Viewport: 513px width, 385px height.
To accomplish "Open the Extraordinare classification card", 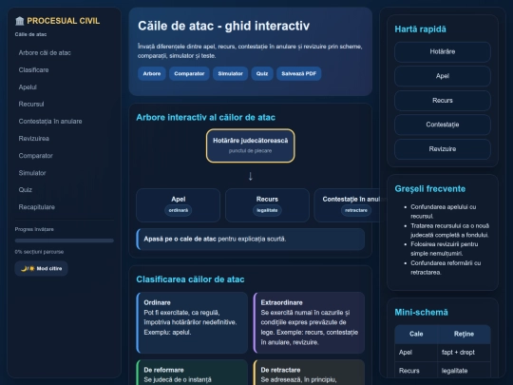I will click(309, 322).
